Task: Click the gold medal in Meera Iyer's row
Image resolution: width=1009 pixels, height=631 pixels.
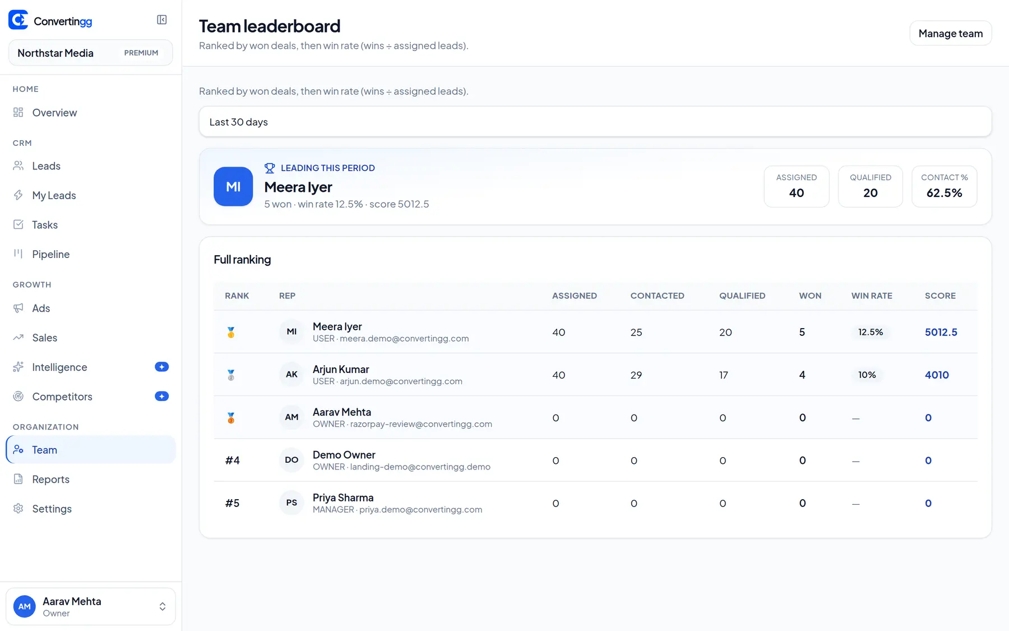Action: (231, 332)
